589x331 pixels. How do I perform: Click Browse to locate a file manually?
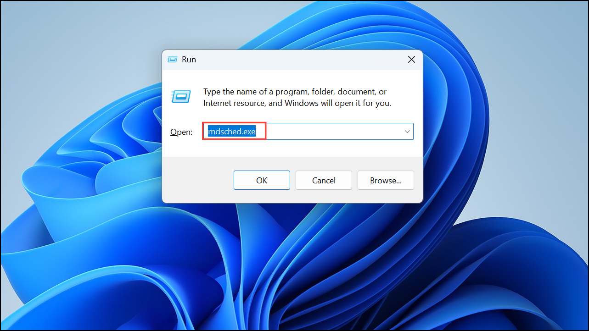click(386, 180)
